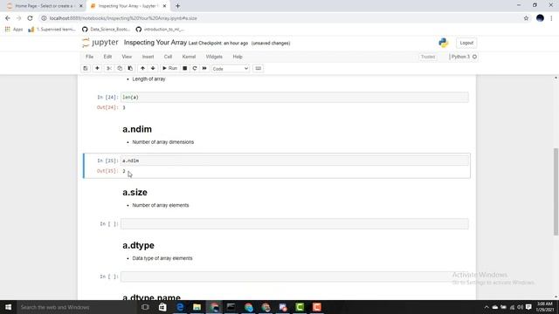Click the page vertical scrollbar thumb
Viewport: 559px width, 314px height.
tap(556, 191)
